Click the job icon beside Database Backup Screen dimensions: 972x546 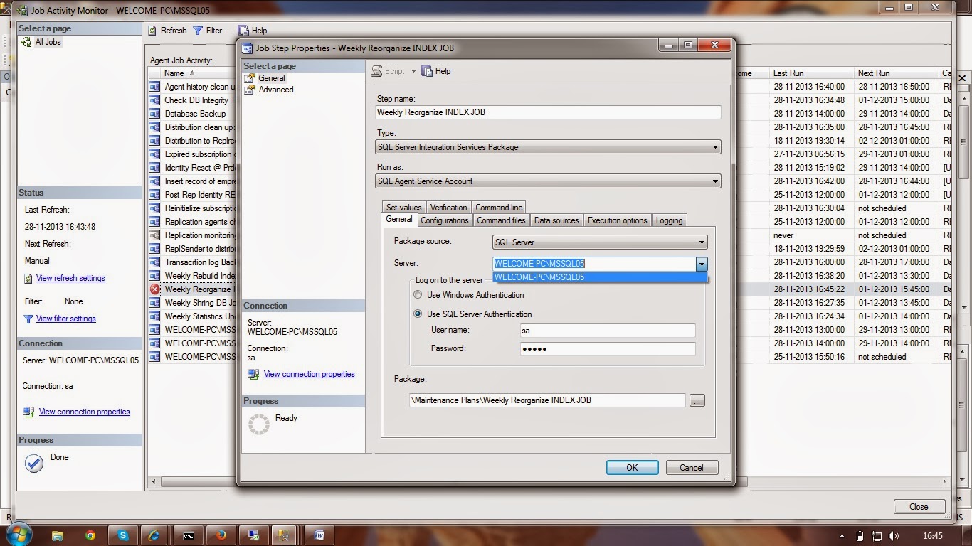coord(155,114)
